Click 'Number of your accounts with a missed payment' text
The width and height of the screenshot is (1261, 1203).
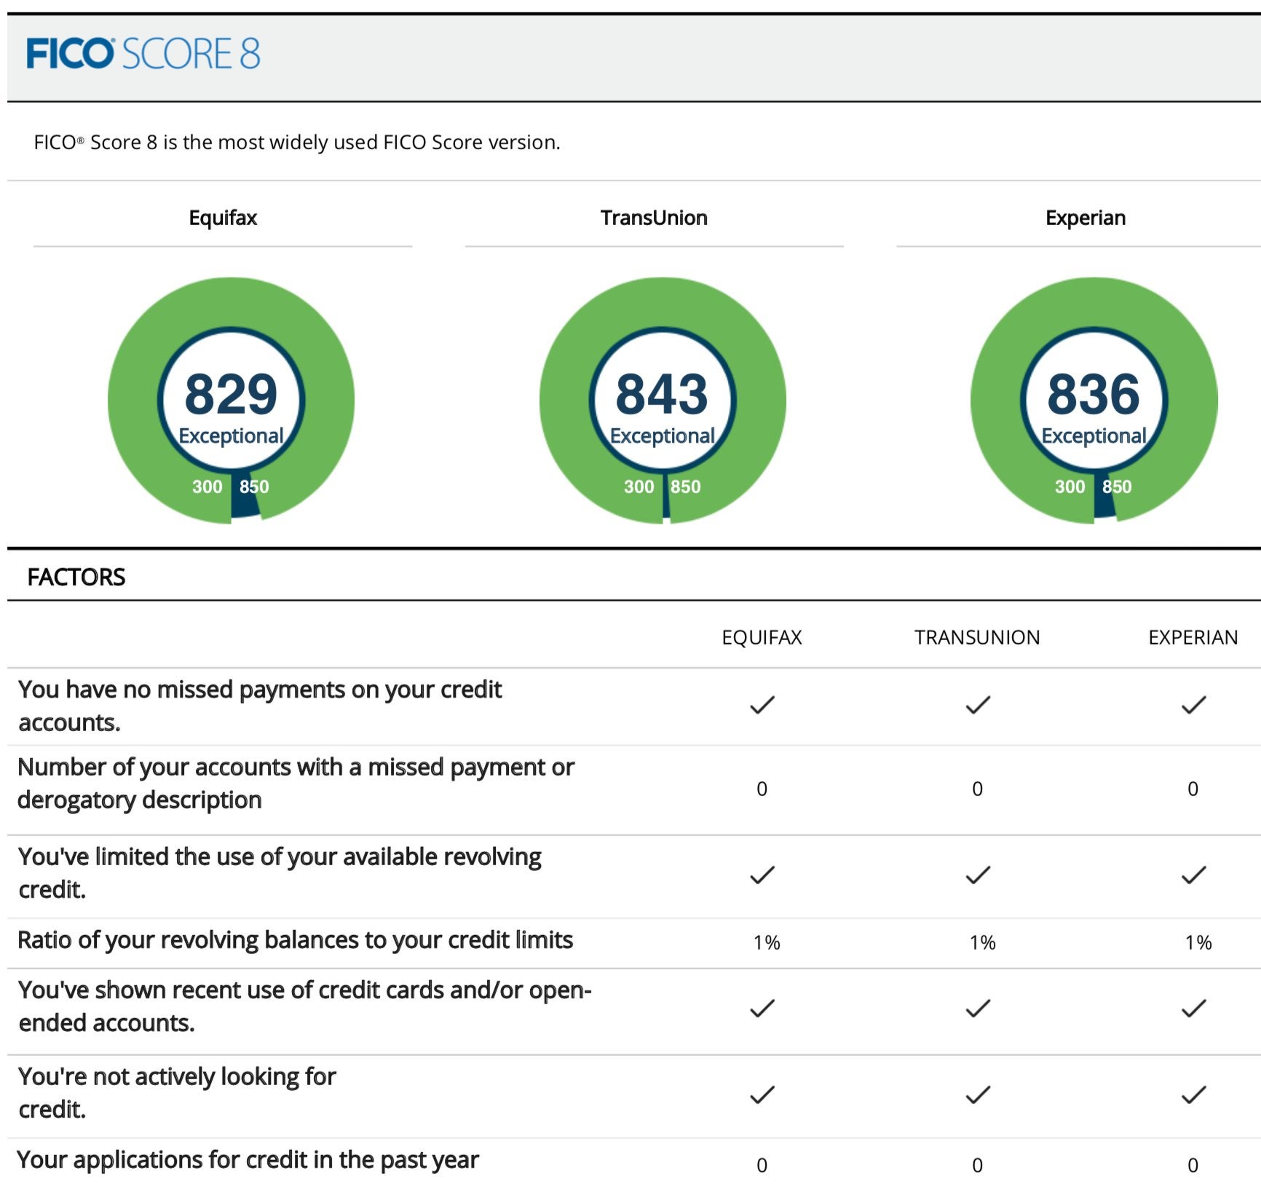pyautogui.click(x=296, y=784)
